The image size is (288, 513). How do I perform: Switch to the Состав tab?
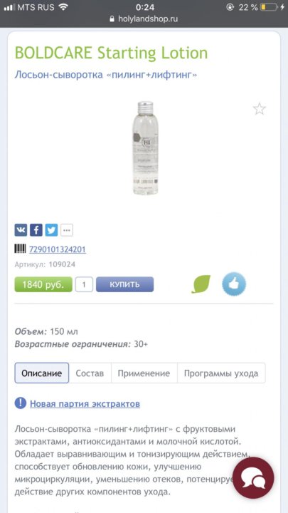pyautogui.click(x=90, y=373)
